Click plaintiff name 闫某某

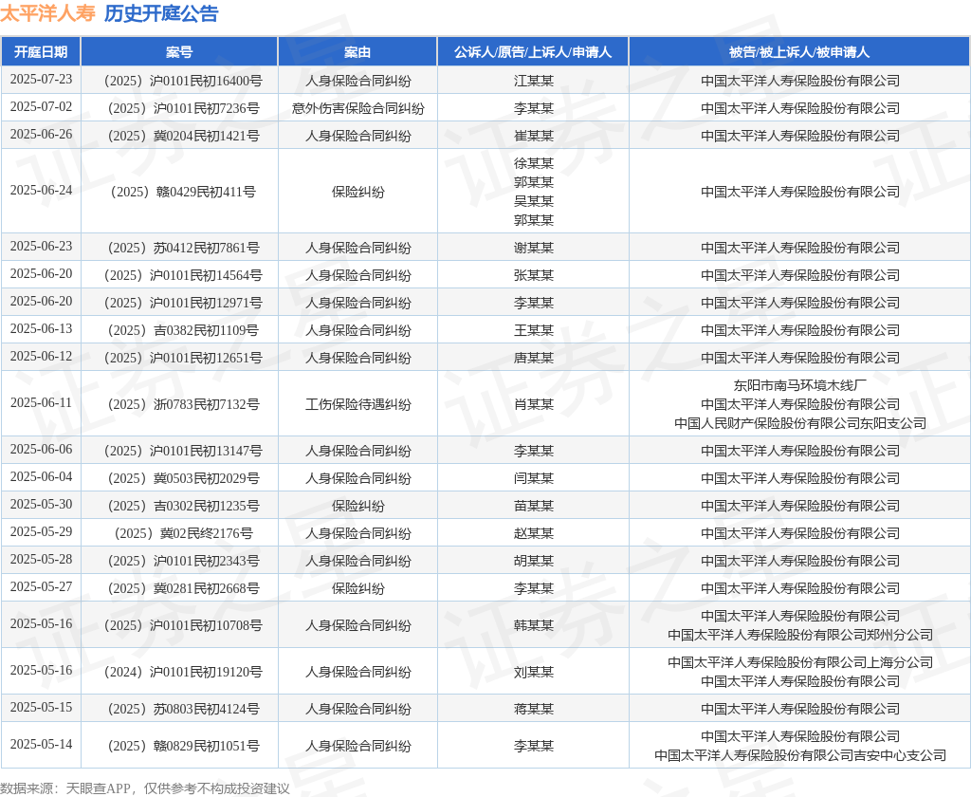(533, 478)
